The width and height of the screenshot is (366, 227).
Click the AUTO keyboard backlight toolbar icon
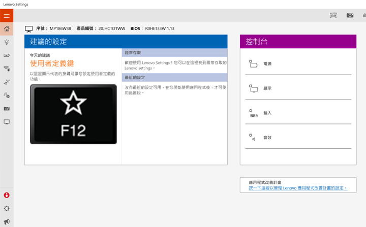(333, 15)
